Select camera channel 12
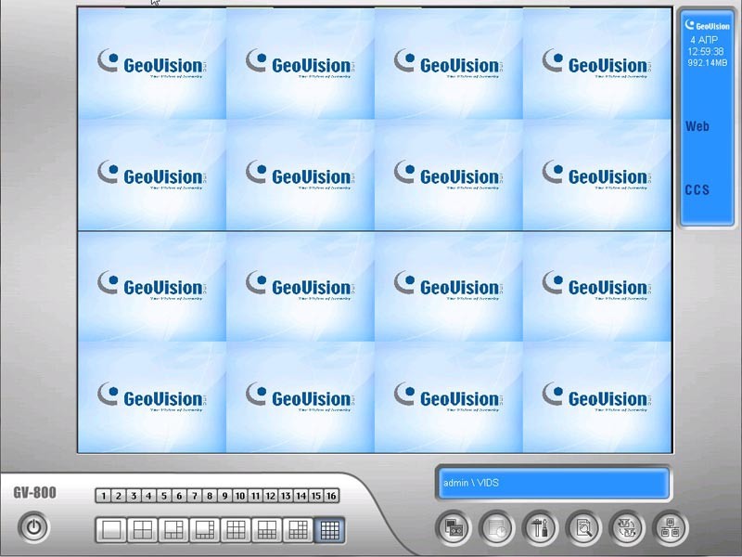 pos(270,496)
